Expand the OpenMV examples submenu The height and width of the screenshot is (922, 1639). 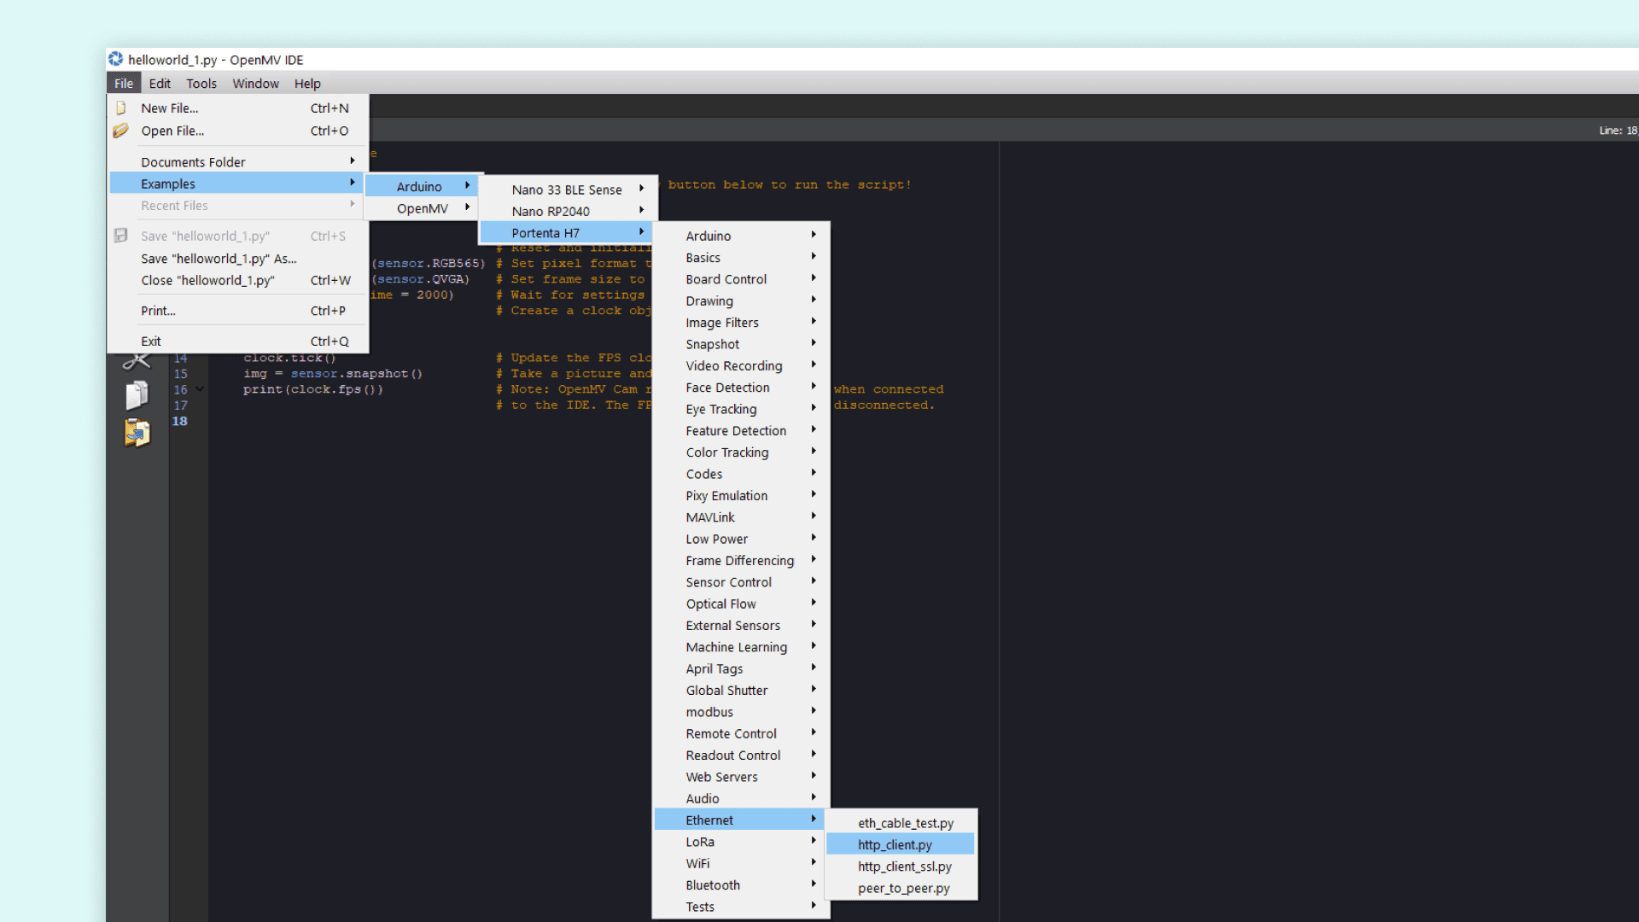422,208
